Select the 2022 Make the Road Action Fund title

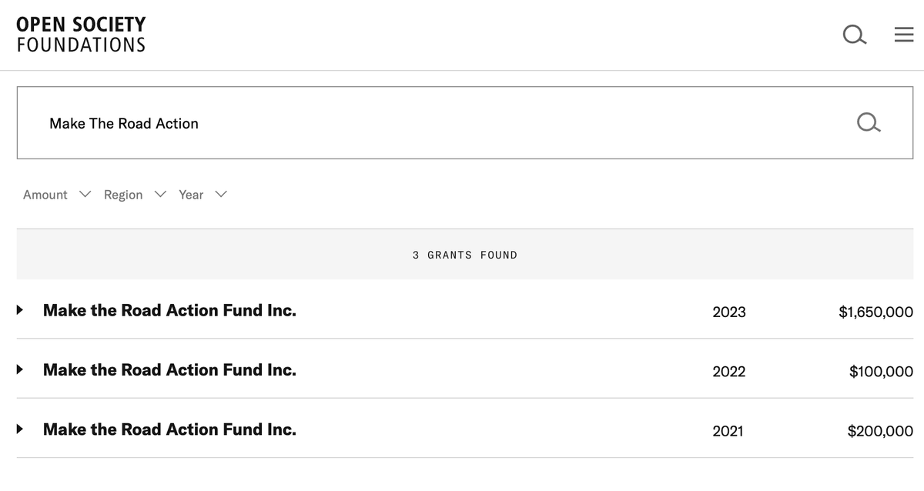[x=169, y=369]
